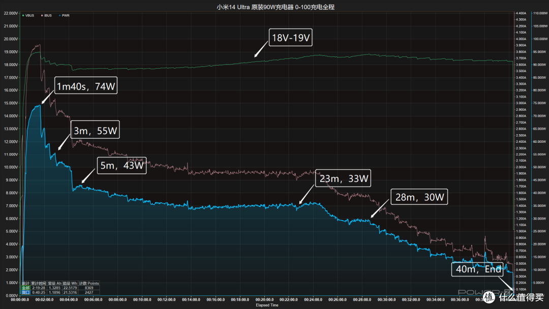
Task: Click the green VBUS legend color square
Action: (23, 15)
